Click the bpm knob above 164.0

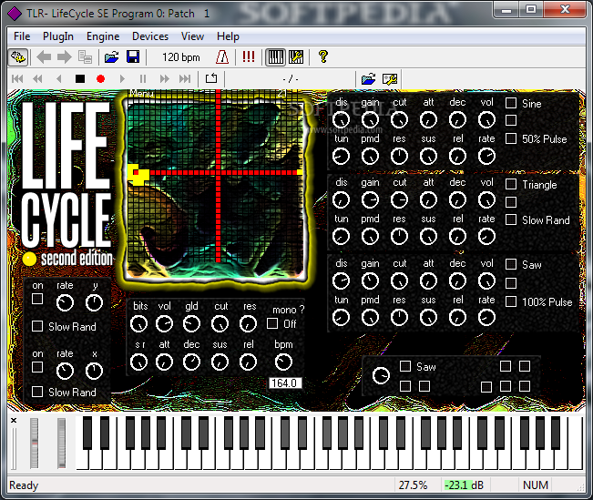click(x=283, y=362)
